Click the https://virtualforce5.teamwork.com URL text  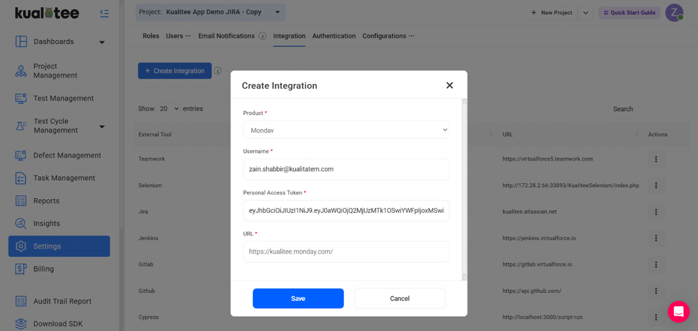coord(548,159)
